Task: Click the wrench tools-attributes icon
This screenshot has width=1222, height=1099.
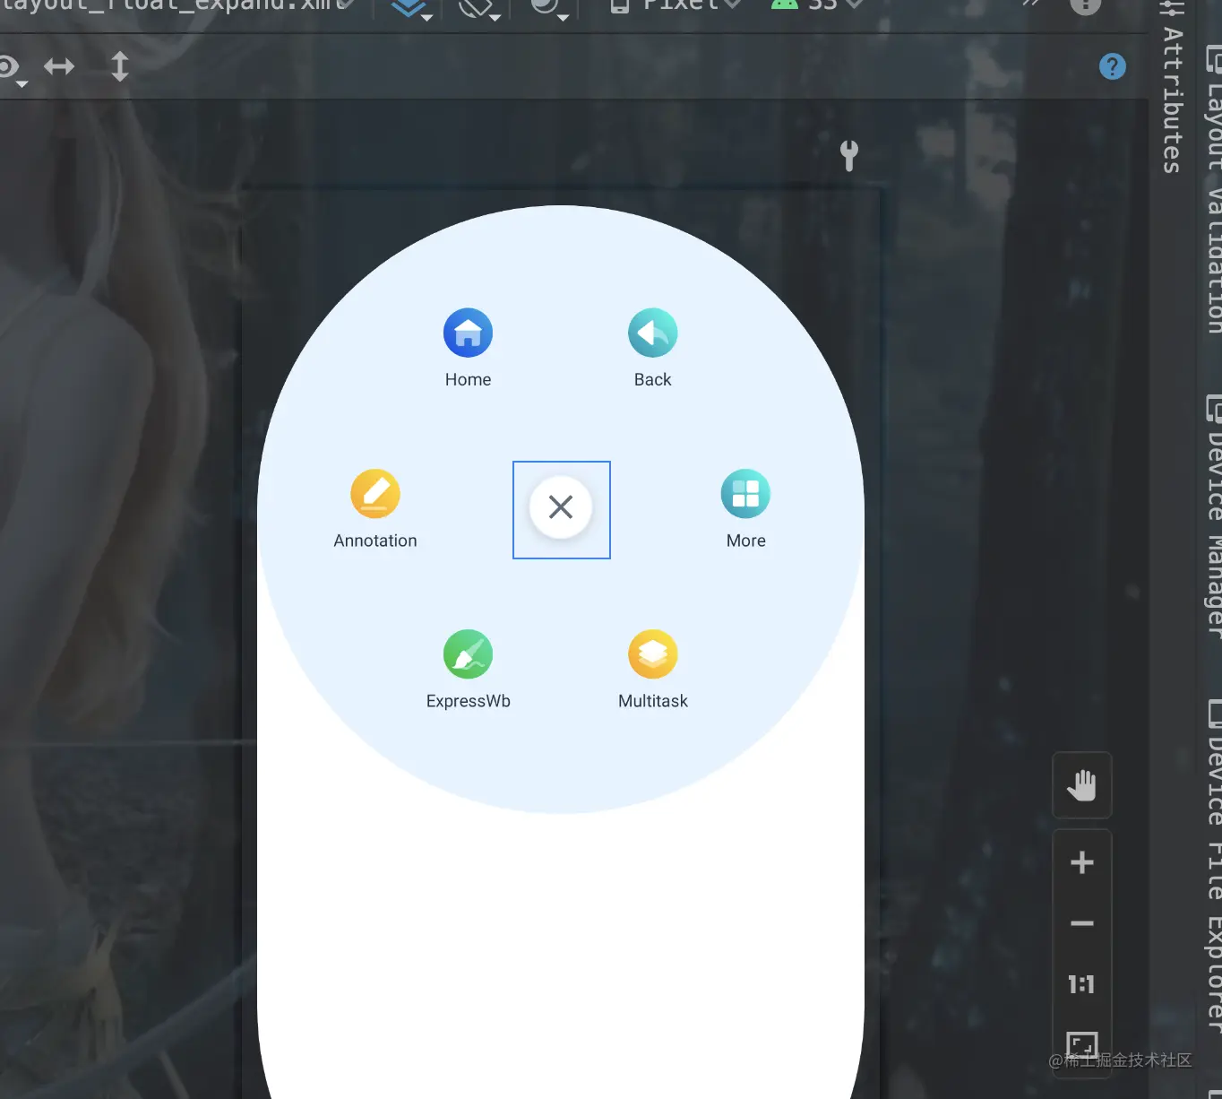Action: [848, 156]
